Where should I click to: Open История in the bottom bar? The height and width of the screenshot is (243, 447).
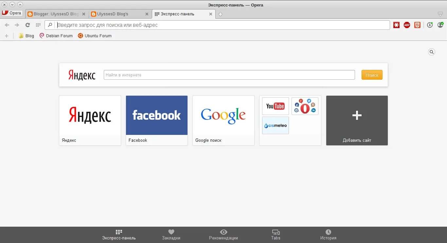[328, 235]
